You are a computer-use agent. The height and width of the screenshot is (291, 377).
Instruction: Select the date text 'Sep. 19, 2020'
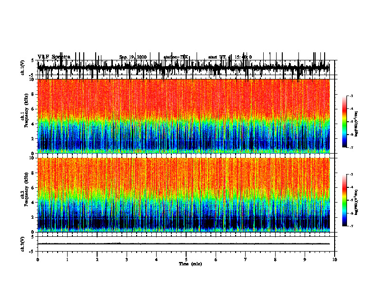pyautogui.click(x=133, y=57)
